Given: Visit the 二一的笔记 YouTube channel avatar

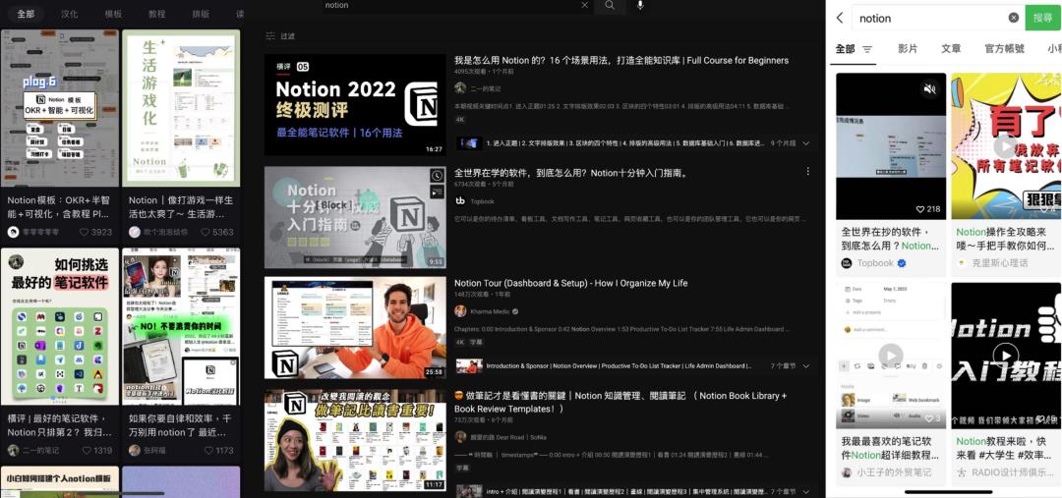Looking at the screenshot, I should pyautogui.click(x=460, y=88).
